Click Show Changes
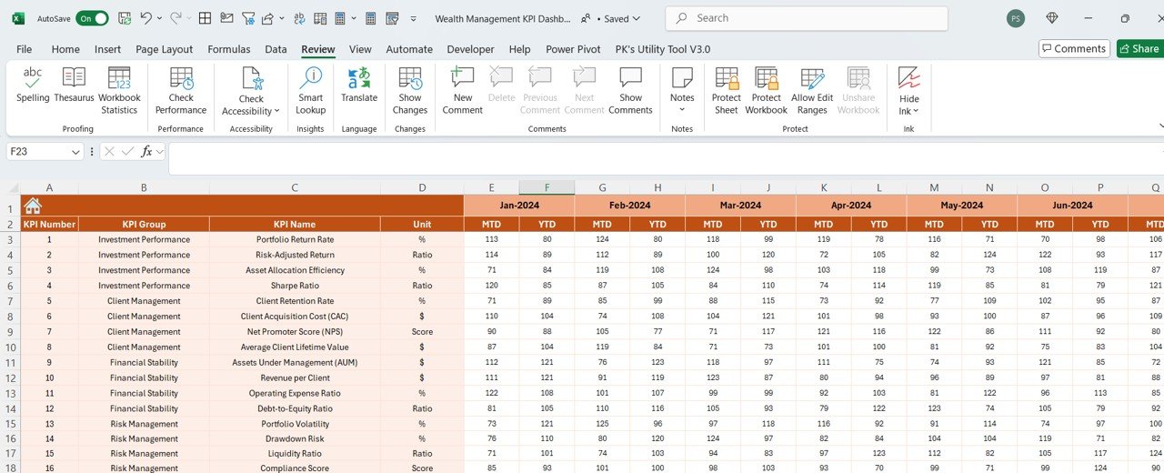 coord(410,91)
